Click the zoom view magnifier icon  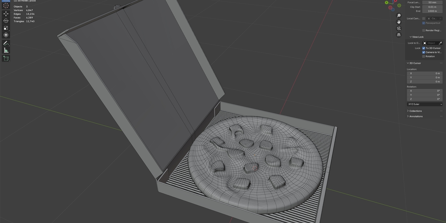click(399, 16)
